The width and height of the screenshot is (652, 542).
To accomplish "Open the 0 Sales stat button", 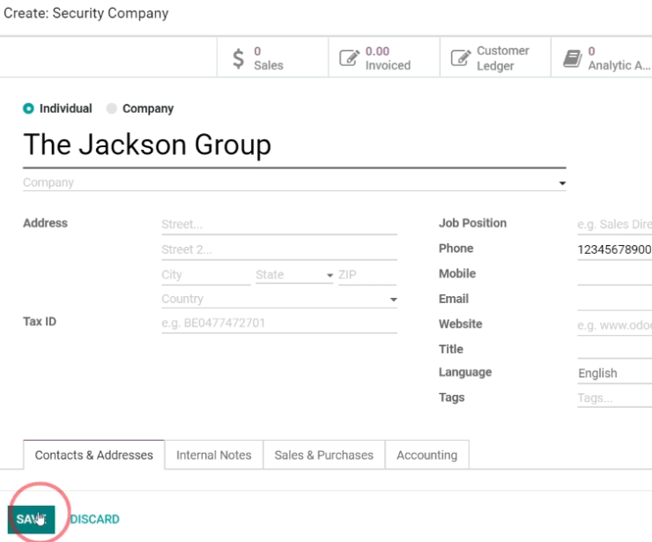I will pyautogui.click(x=273, y=57).
